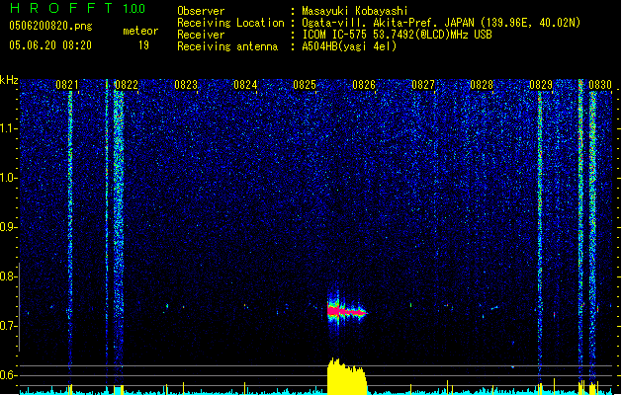The height and width of the screenshot is (395, 622).
Task: Click the 0823 time marker
Action: click(x=186, y=85)
